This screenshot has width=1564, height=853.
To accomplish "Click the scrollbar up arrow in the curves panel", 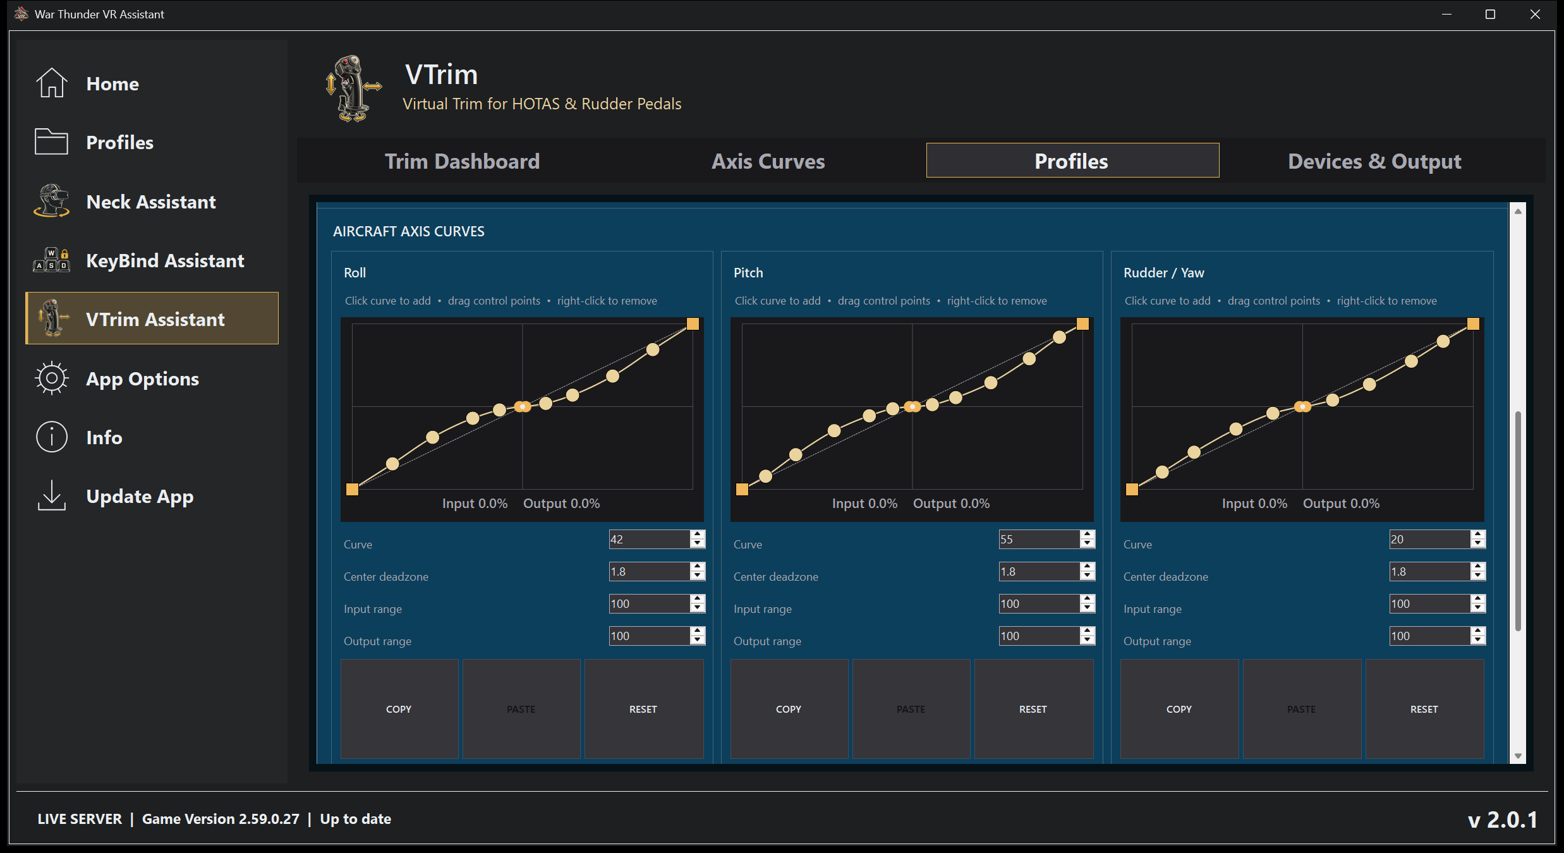I will click(x=1517, y=211).
